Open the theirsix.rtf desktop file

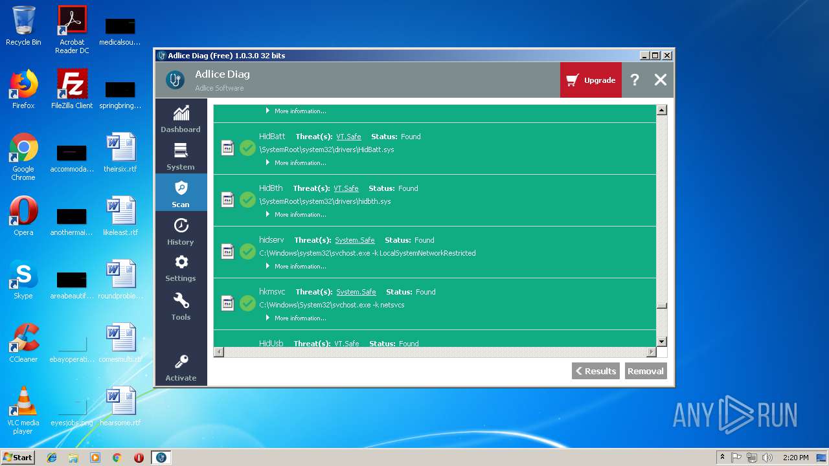tap(120, 153)
